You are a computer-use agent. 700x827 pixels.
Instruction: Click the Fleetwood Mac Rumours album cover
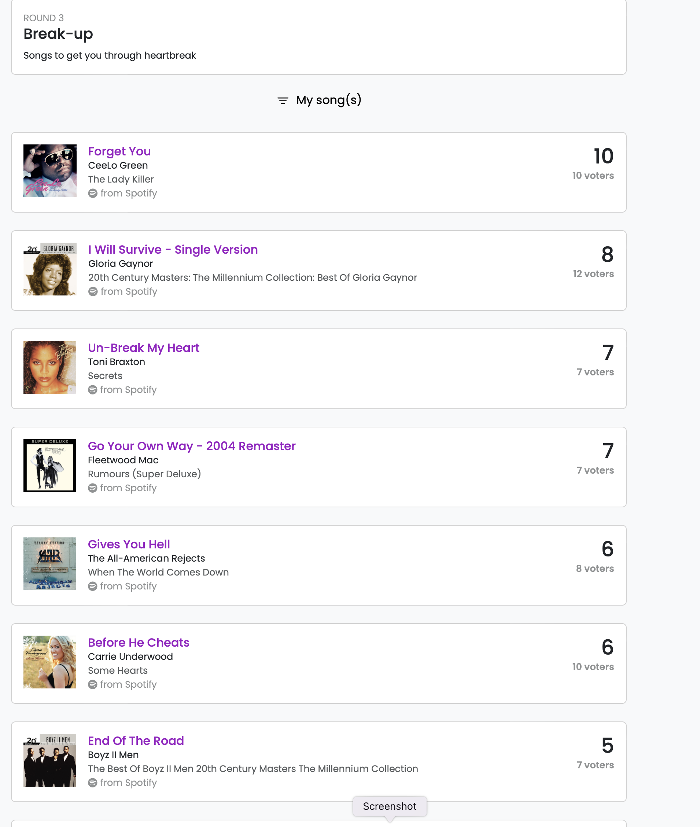pos(50,466)
